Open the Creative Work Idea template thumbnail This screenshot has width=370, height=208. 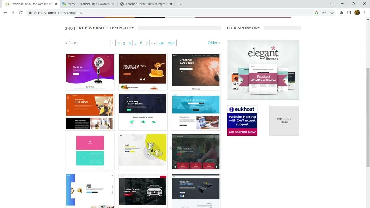[196, 72]
